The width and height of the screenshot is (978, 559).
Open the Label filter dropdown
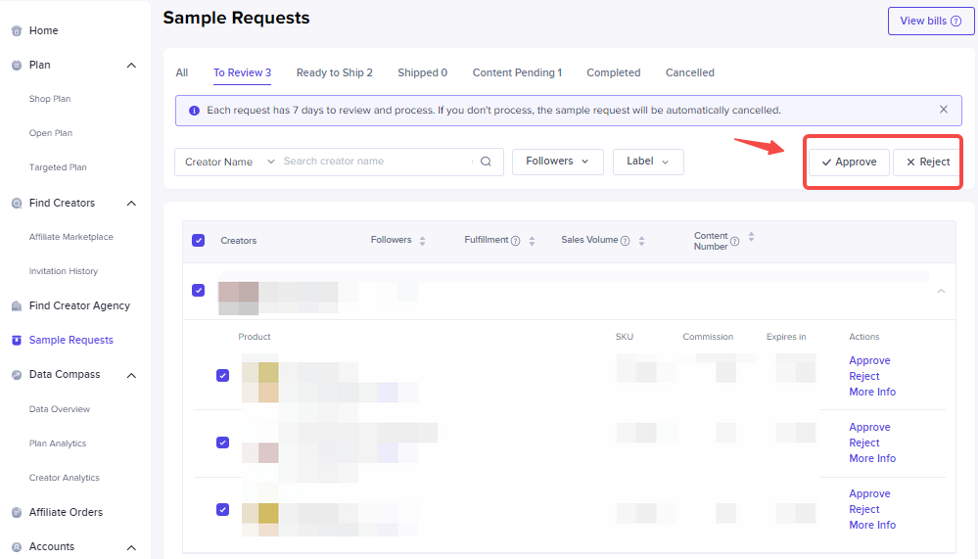[x=647, y=163]
